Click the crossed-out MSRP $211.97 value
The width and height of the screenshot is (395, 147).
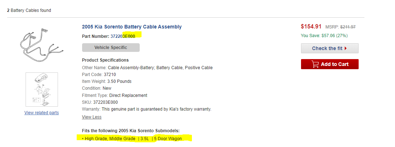pos(348,27)
